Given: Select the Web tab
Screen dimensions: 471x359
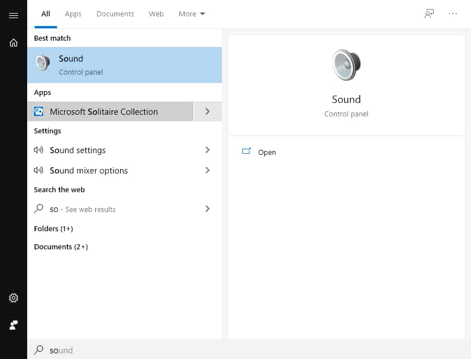Looking at the screenshot, I should point(156,14).
